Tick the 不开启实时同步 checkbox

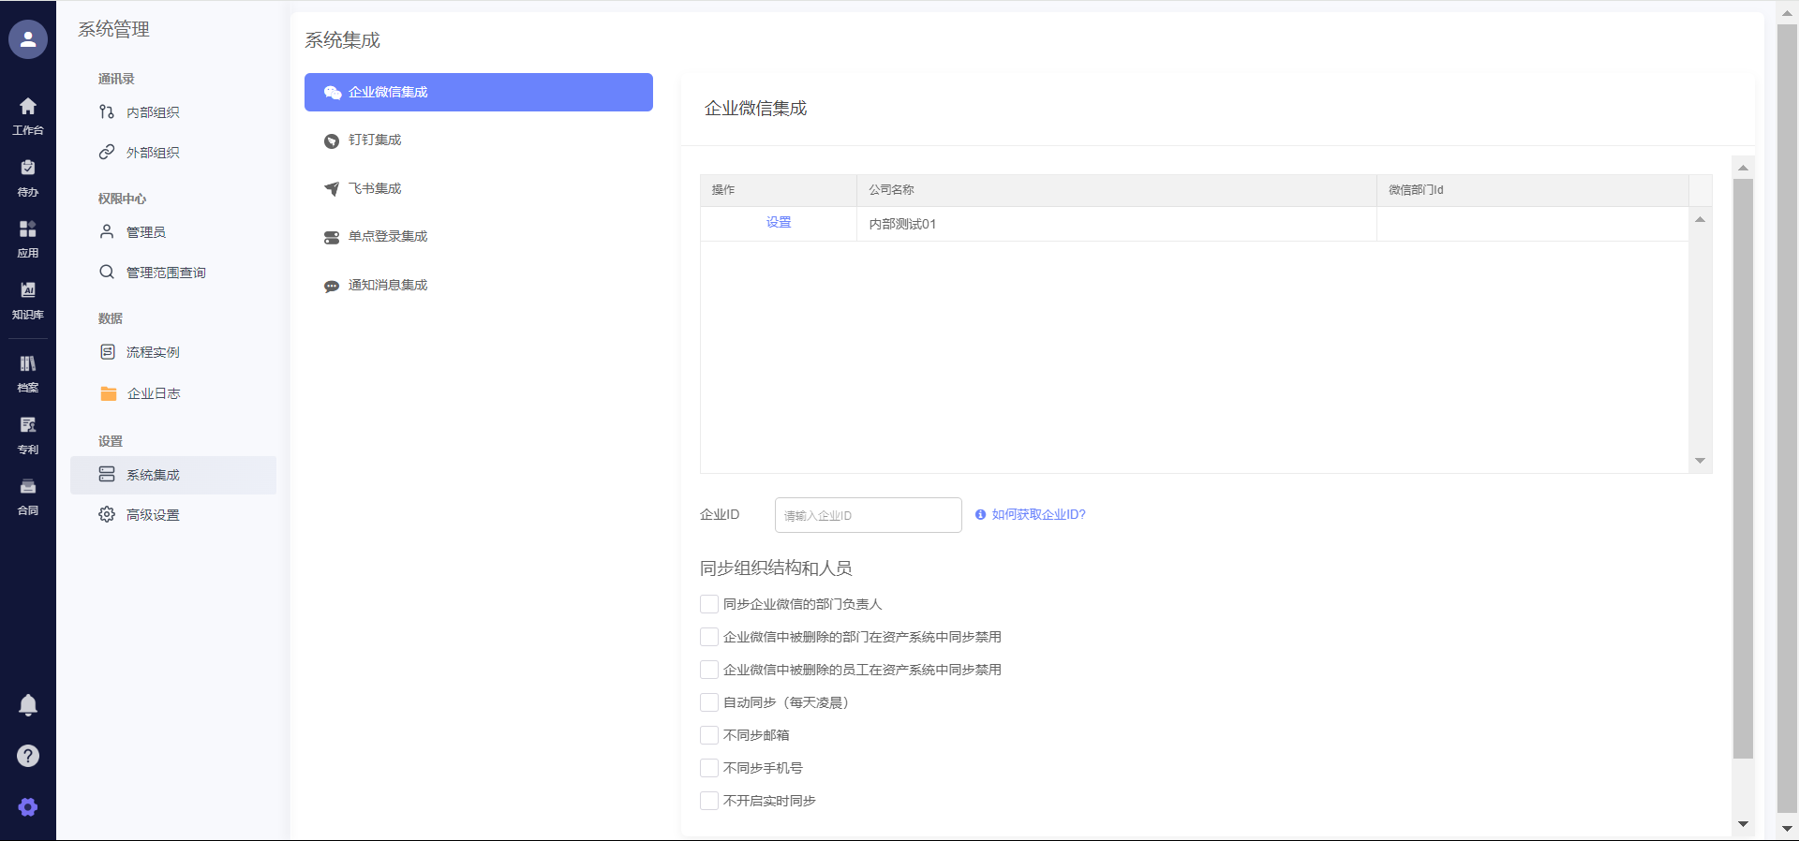click(709, 801)
